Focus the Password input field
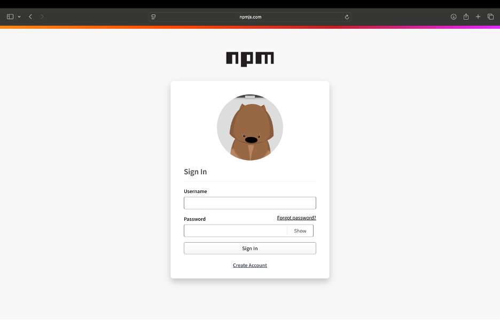The width and height of the screenshot is (500, 320). coord(235,231)
